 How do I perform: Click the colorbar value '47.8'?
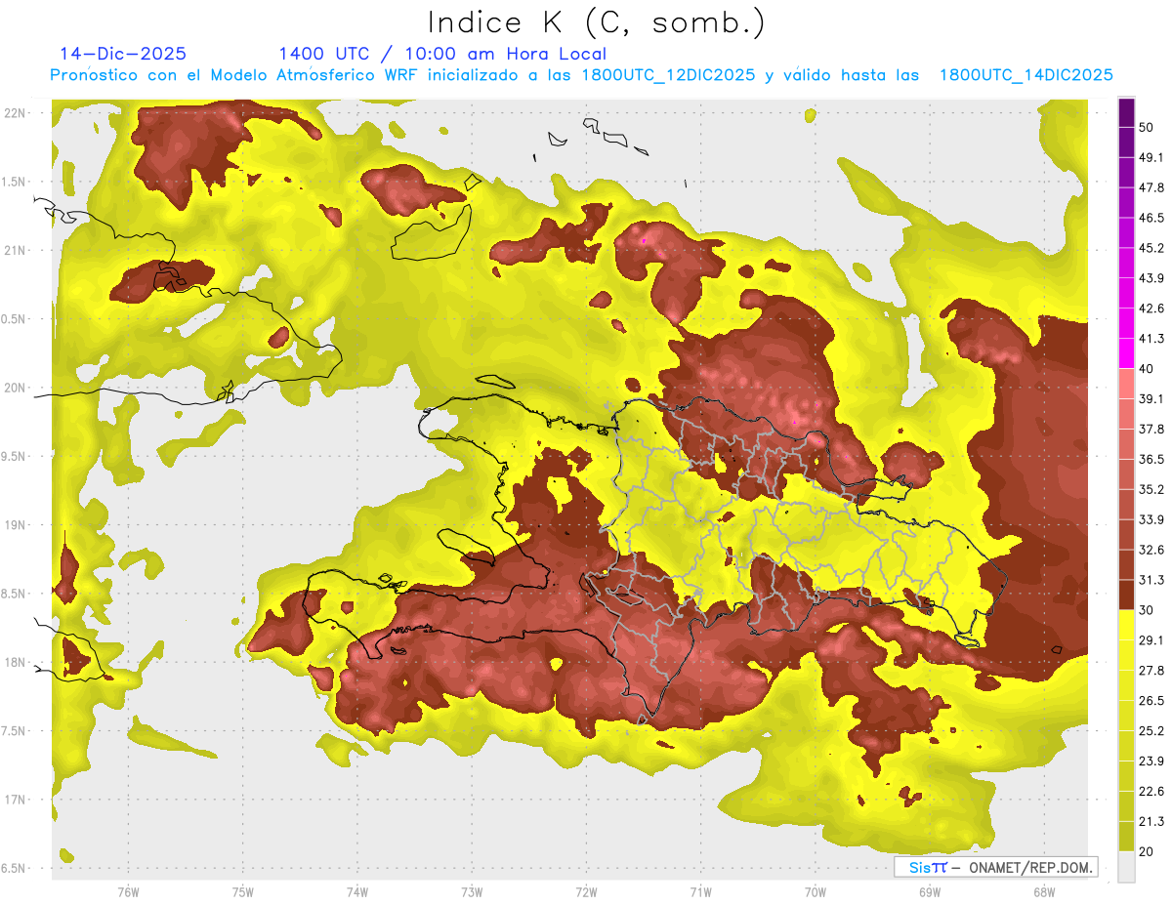[1151, 187]
